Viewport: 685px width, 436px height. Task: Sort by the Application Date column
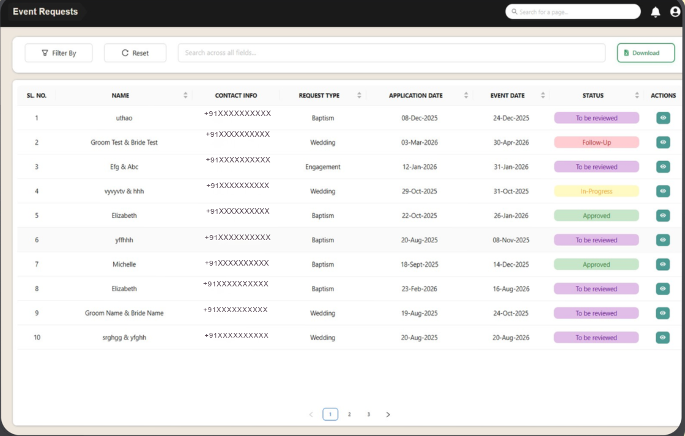pos(466,95)
